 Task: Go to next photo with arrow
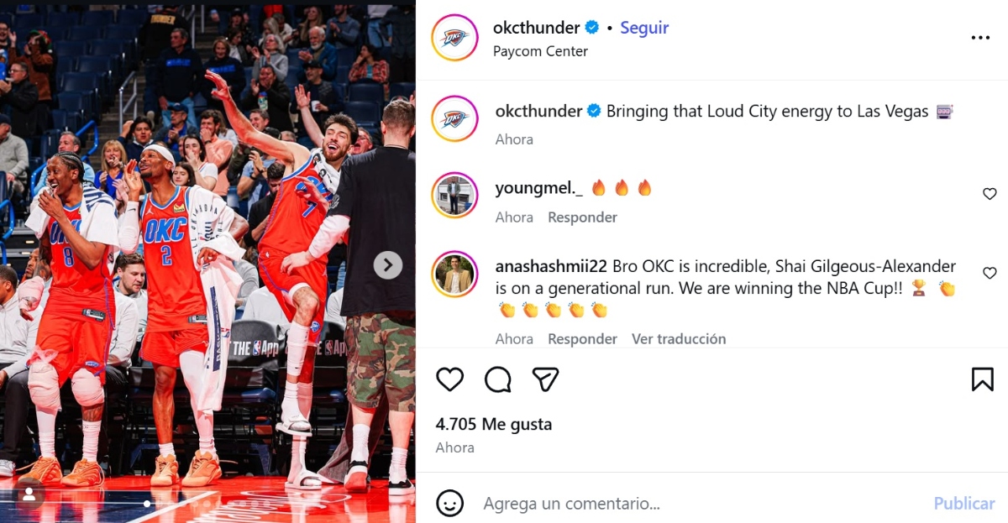point(387,265)
